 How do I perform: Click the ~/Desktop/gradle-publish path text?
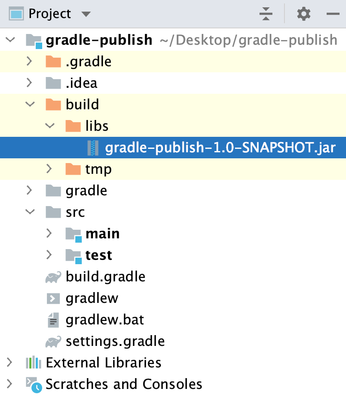(249, 41)
